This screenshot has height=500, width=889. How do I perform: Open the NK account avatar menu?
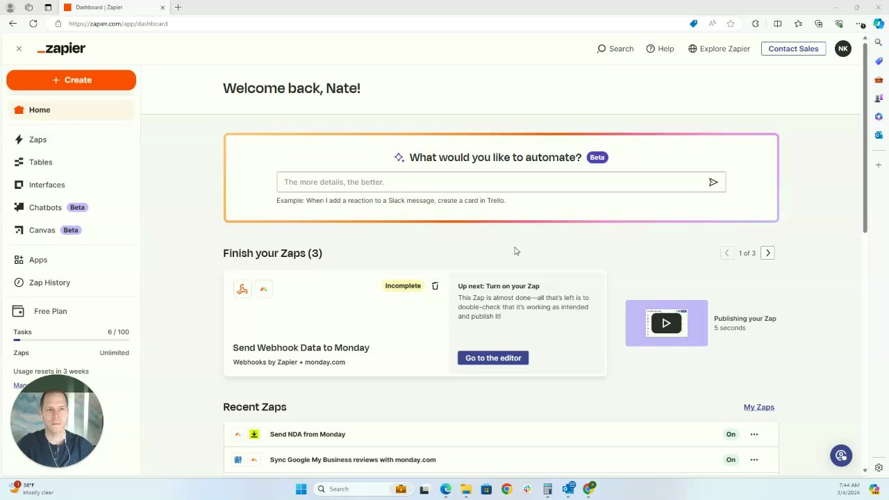pos(842,49)
